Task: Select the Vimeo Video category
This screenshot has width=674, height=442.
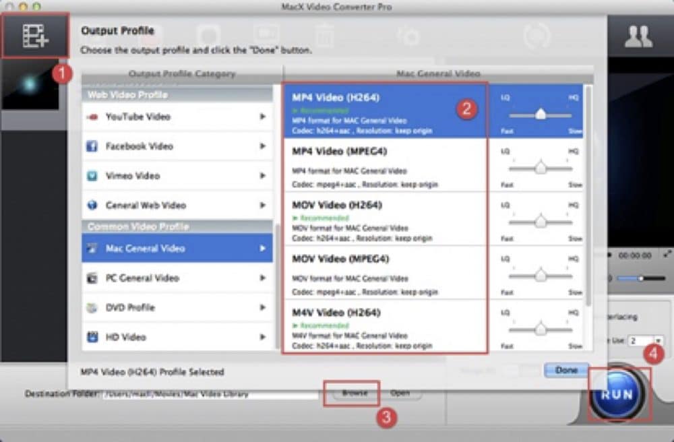Action: (177, 176)
